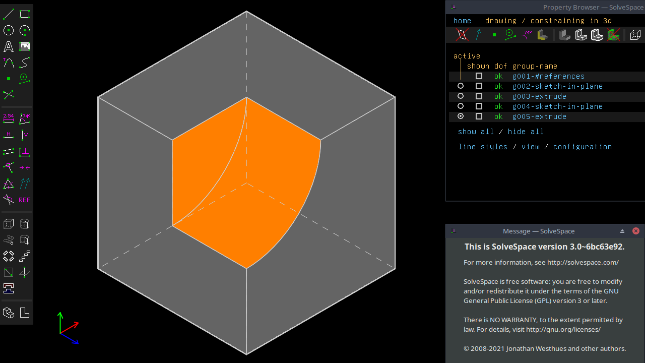Screen dimensions: 645x363
Task: Select the Datum point tool
Action: tap(8, 79)
